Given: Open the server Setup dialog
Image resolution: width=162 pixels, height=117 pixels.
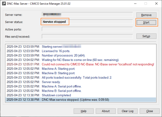Looking at the screenshot, I should coord(146,36).
